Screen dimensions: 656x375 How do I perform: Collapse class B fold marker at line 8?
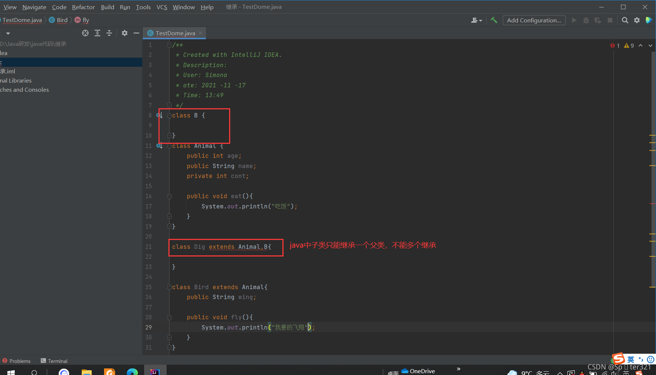169,115
